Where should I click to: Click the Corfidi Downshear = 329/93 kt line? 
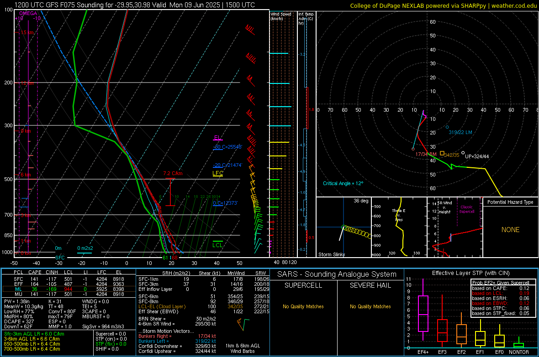(177, 346)
